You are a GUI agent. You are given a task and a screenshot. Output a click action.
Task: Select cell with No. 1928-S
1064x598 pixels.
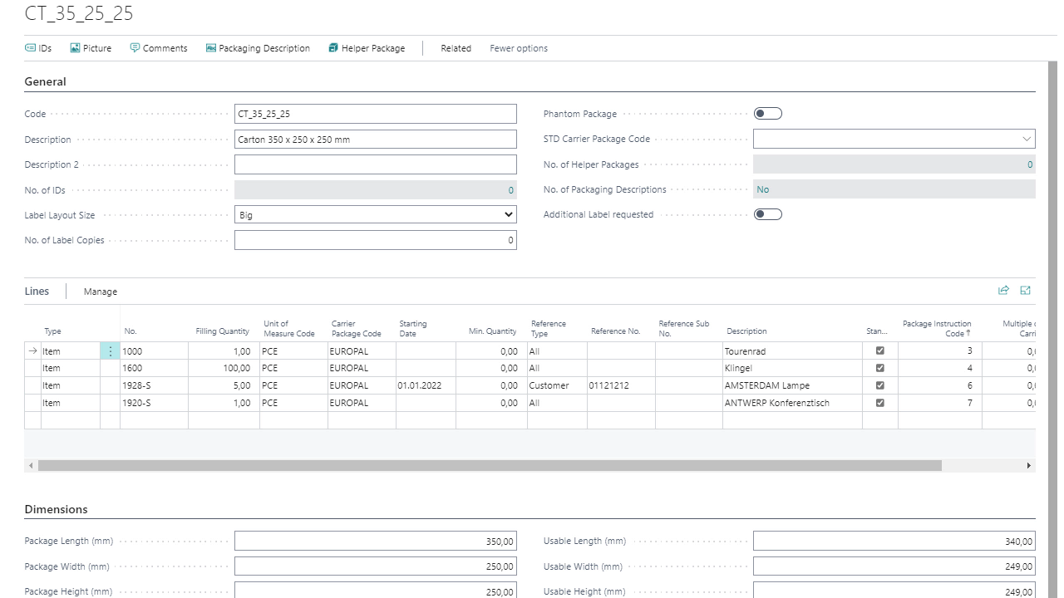click(154, 385)
